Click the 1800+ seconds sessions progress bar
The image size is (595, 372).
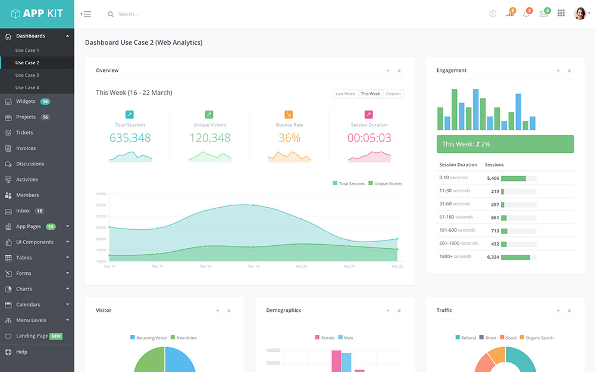(515, 257)
